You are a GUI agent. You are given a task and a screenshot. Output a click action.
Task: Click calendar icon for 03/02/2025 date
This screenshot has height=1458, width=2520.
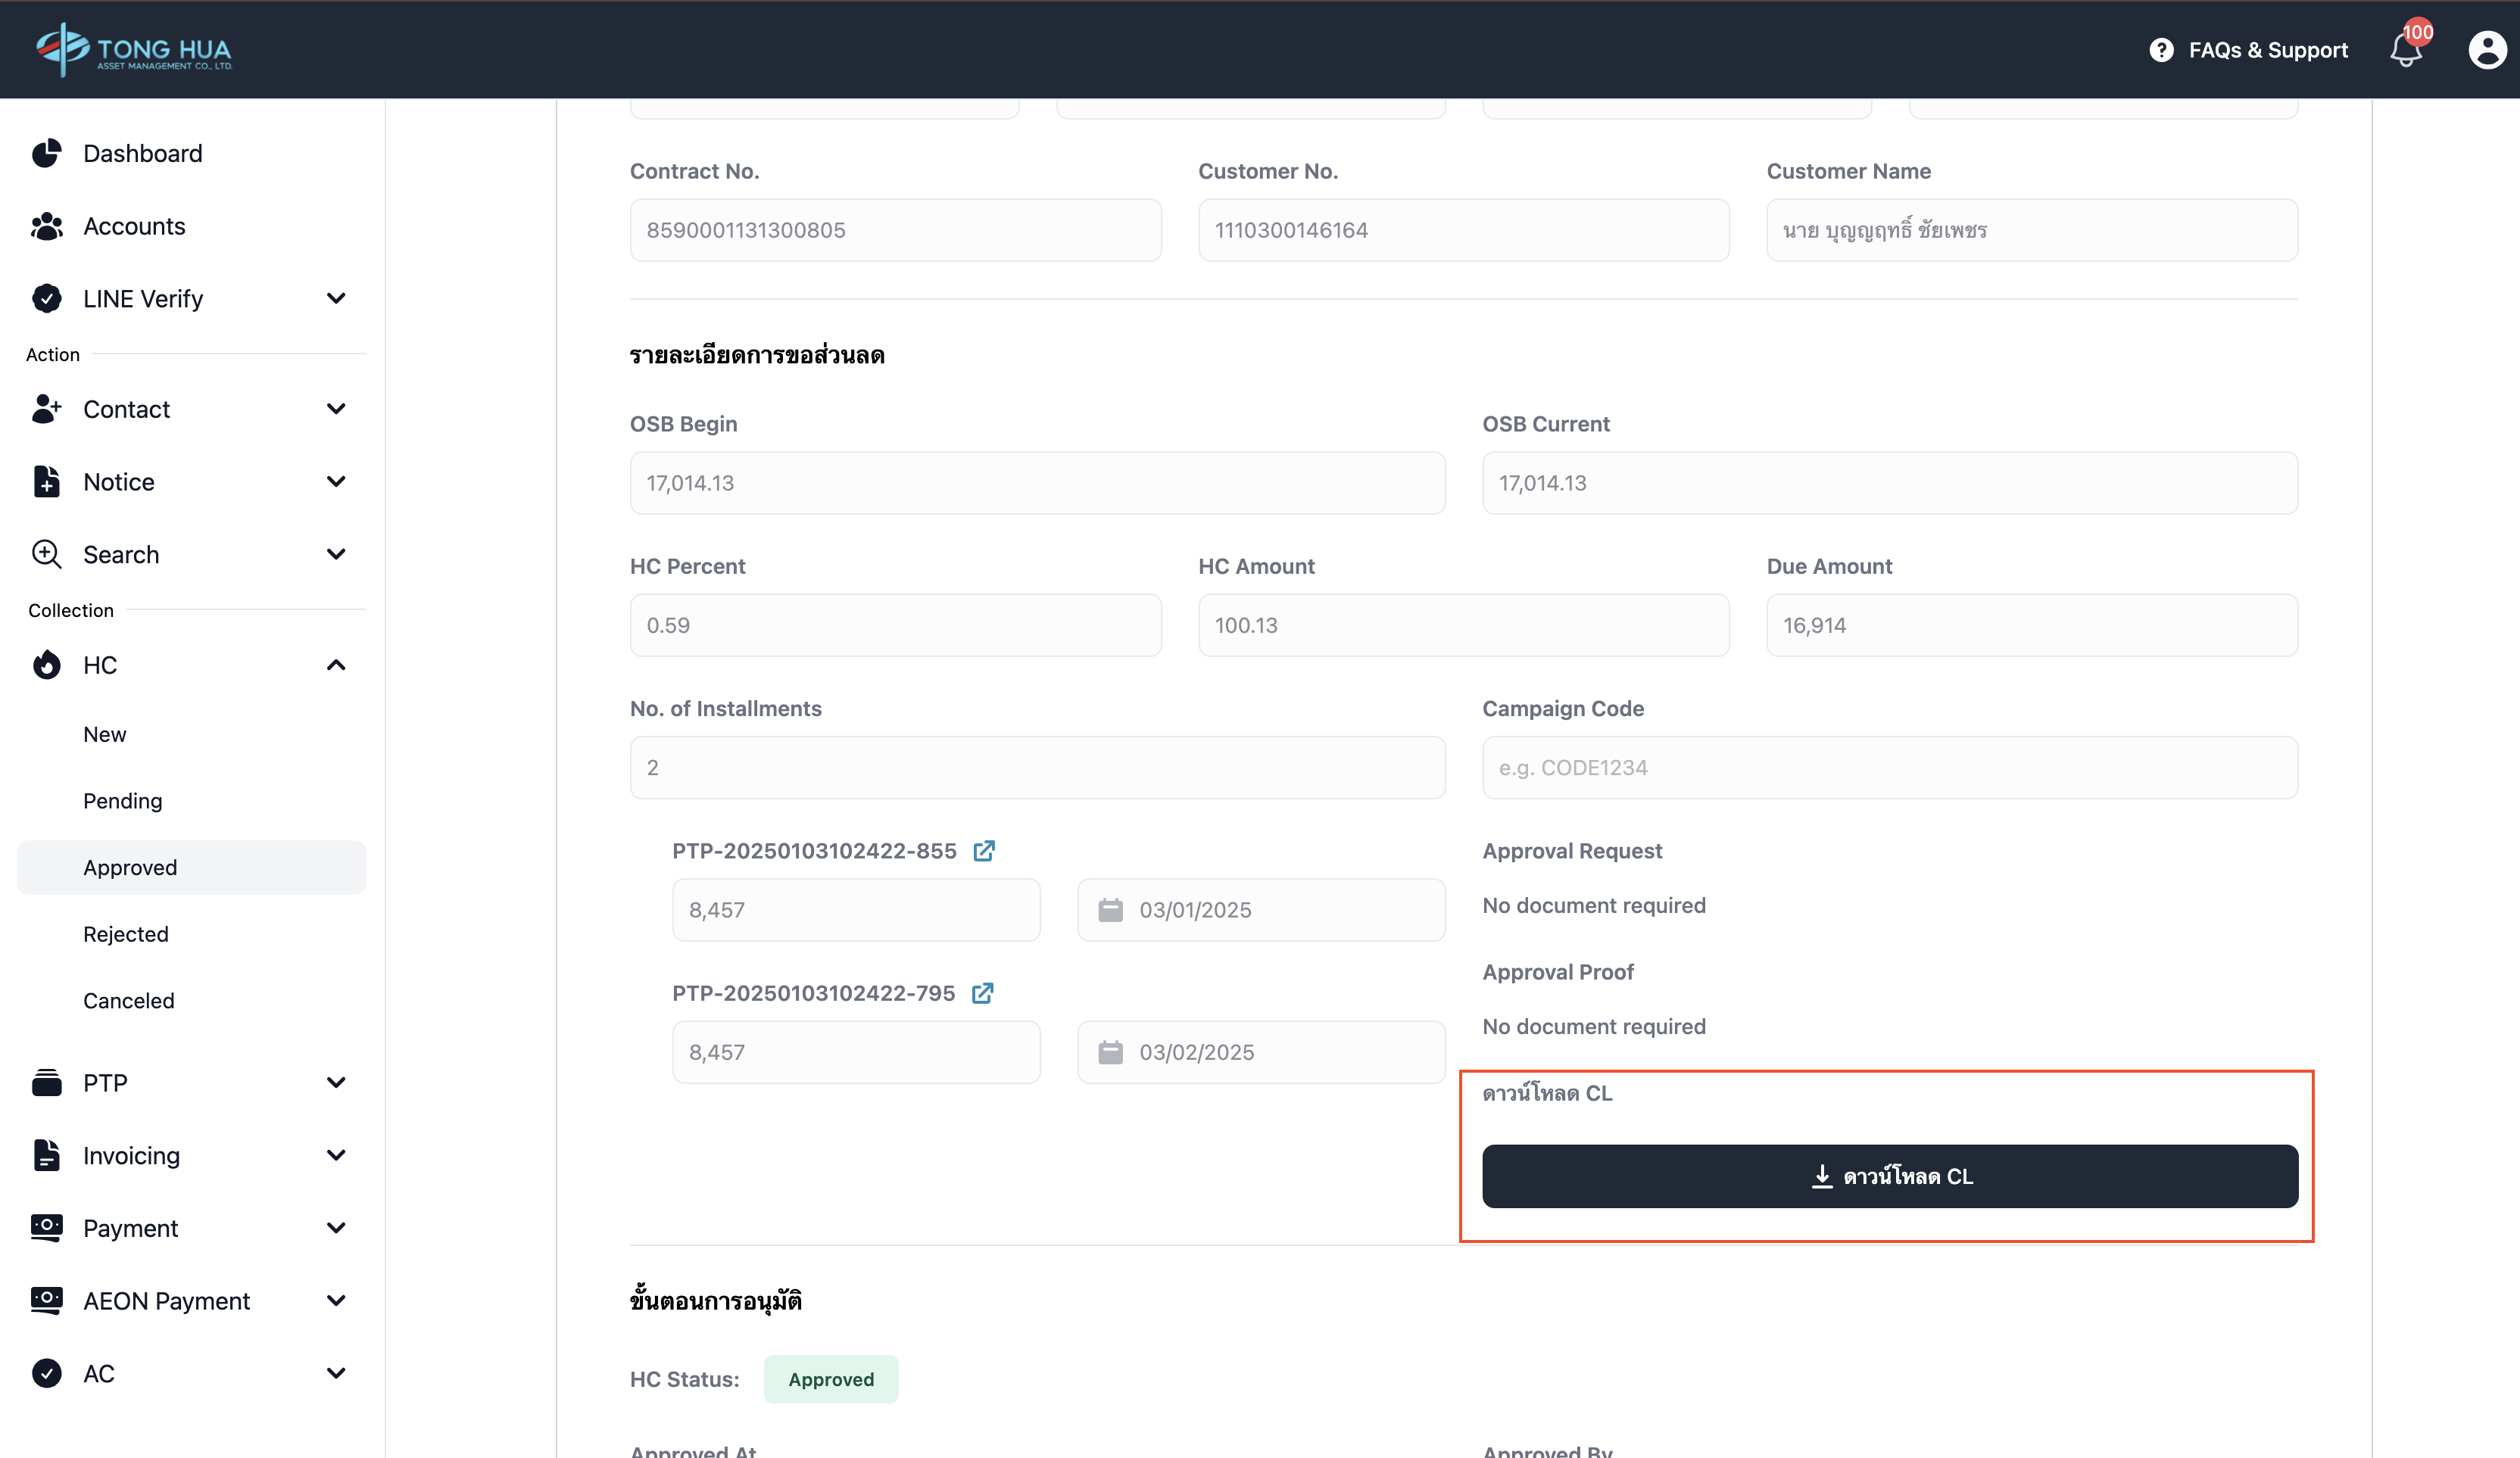(1110, 1052)
